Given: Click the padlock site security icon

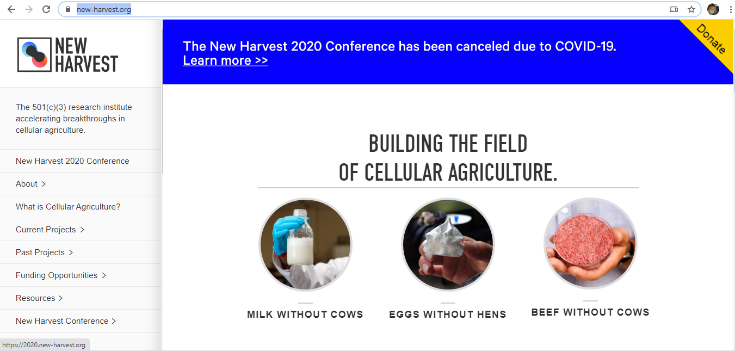Looking at the screenshot, I should (x=68, y=9).
